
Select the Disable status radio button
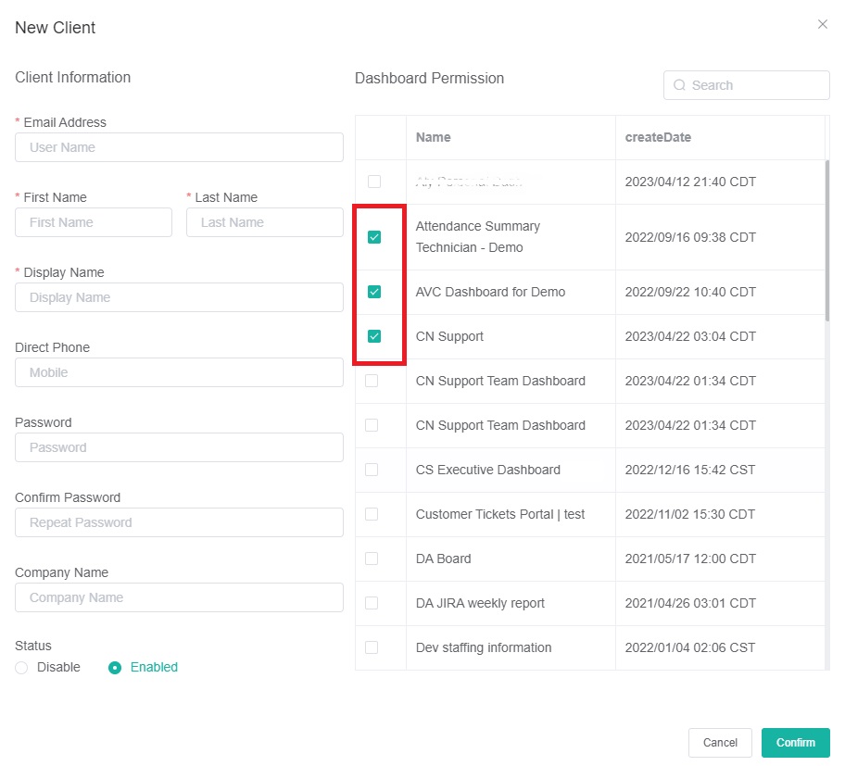tap(22, 668)
